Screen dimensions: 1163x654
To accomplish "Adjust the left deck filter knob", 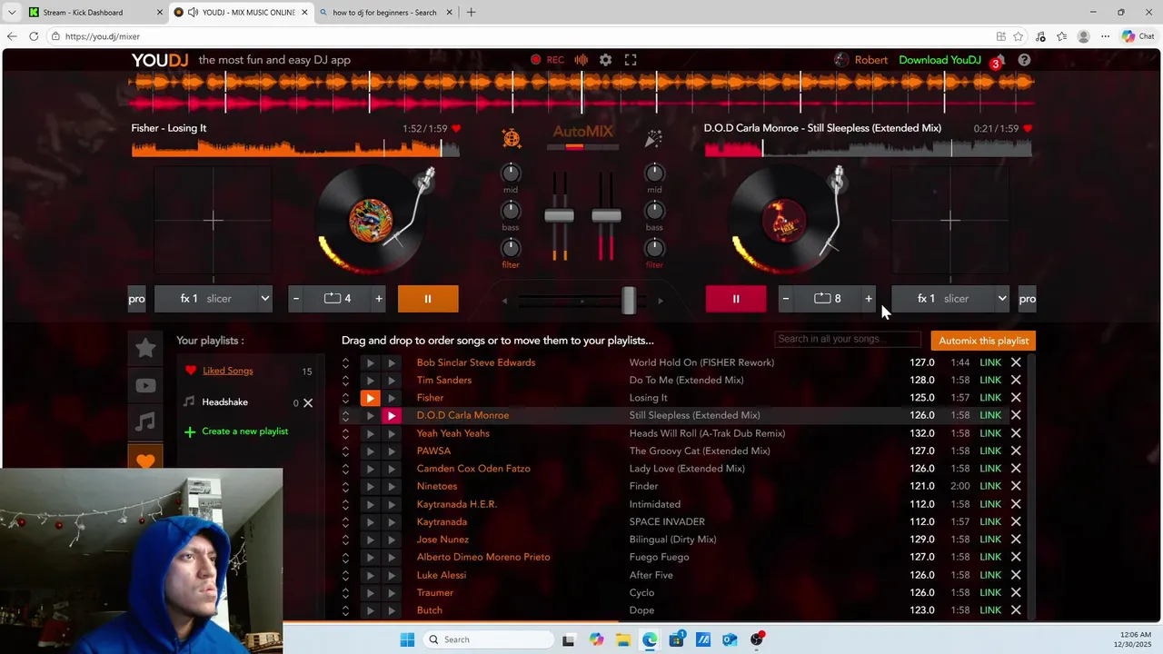I will (x=511, y=247).
